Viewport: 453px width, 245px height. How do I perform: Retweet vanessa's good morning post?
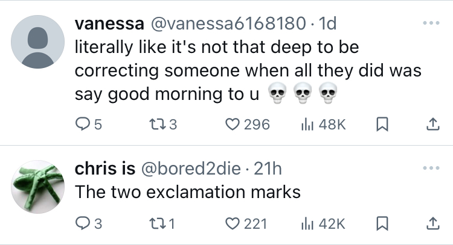click(162, 125)
